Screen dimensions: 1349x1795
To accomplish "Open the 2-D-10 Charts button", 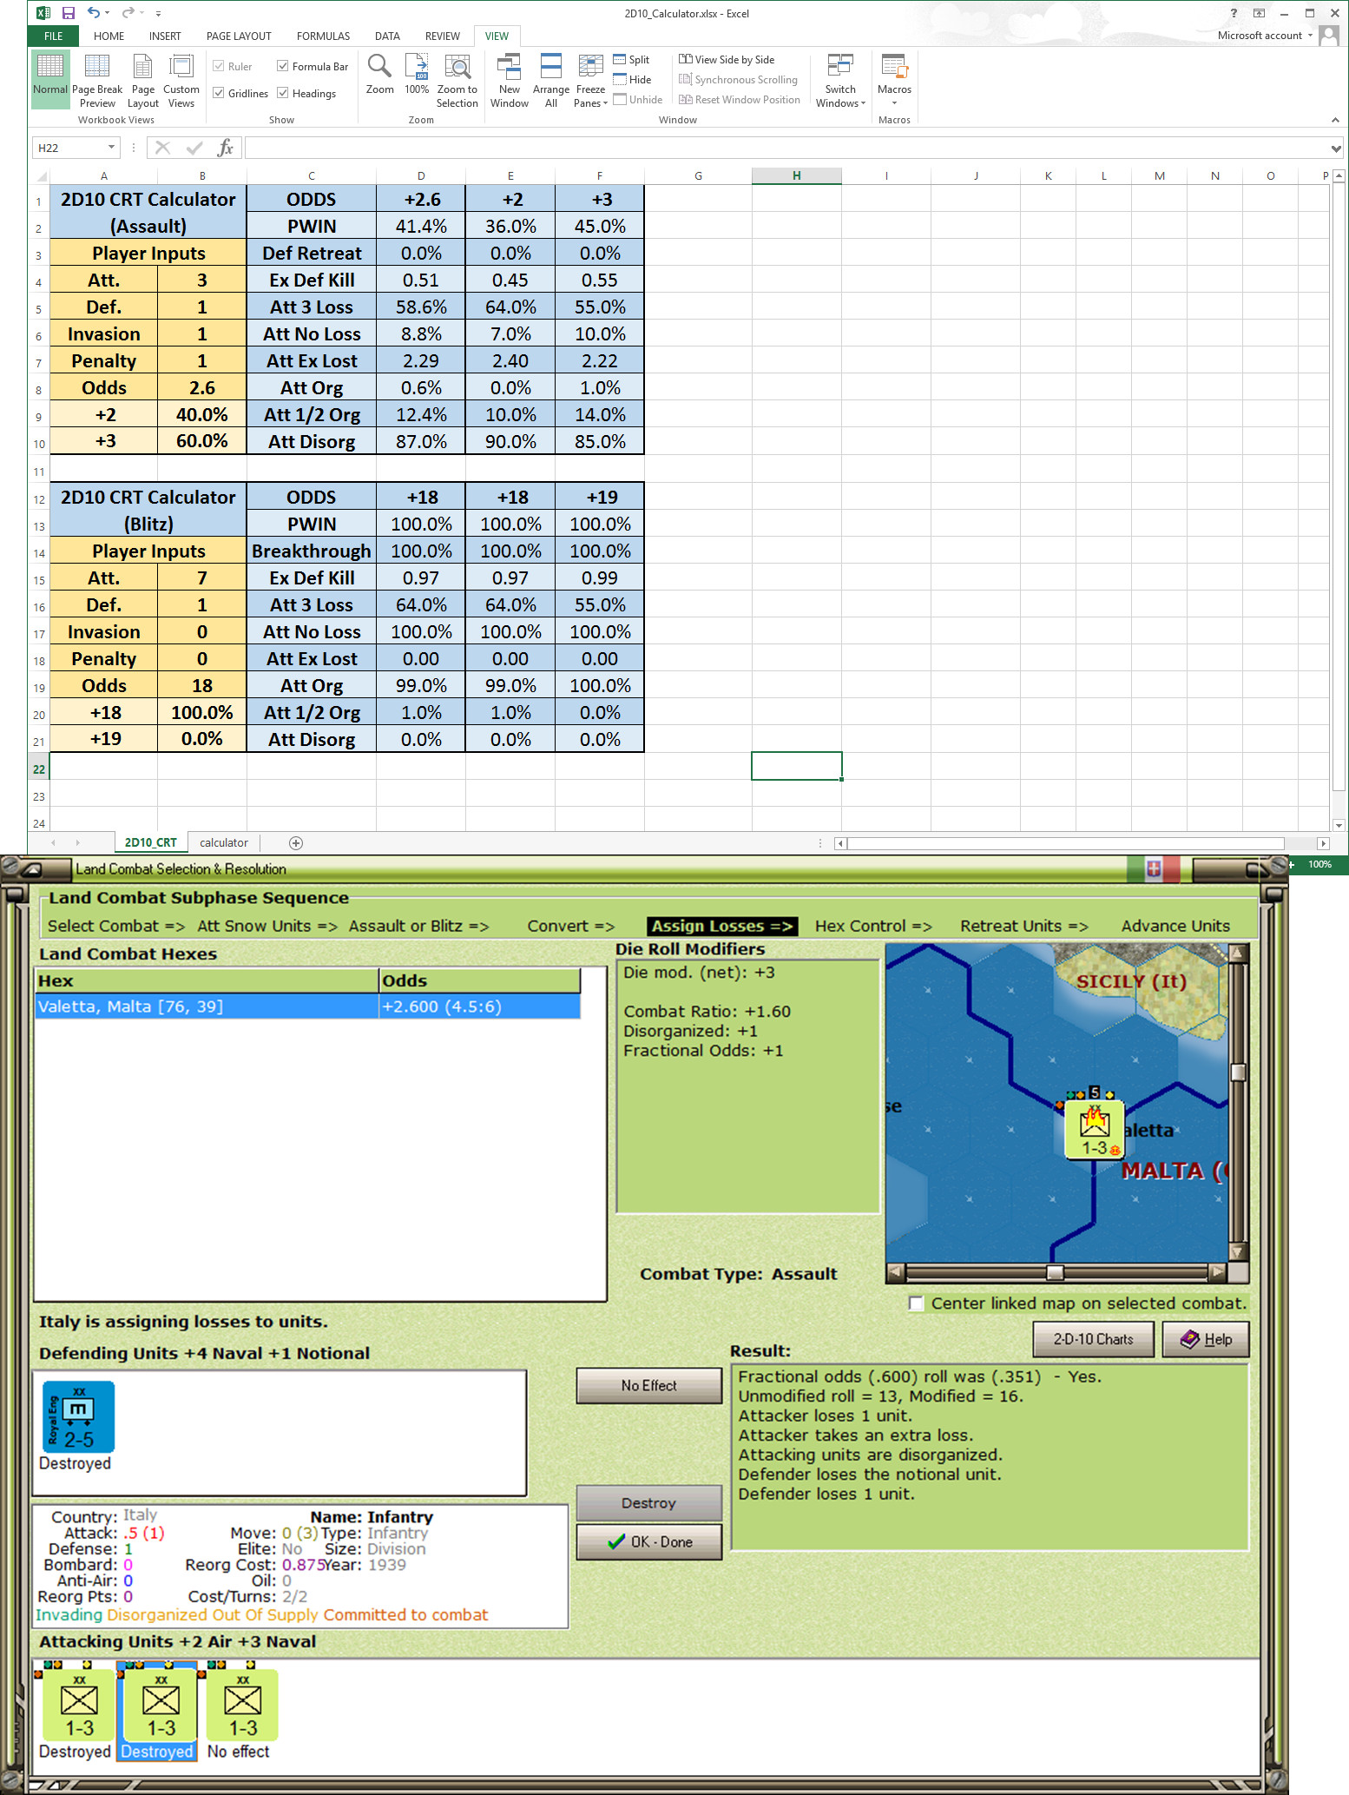I will 1093,1339.
